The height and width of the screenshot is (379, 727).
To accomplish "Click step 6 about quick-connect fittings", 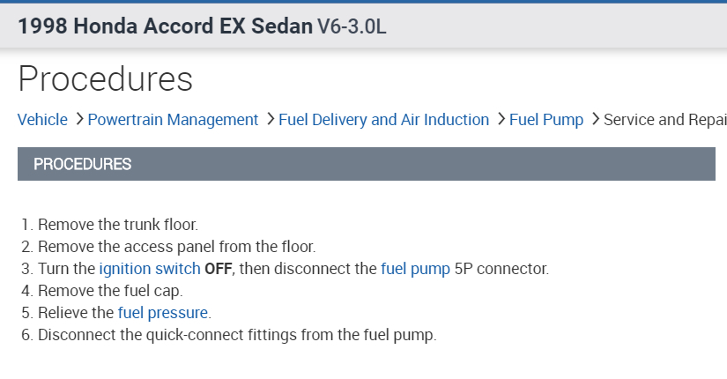I will [237, 335].
